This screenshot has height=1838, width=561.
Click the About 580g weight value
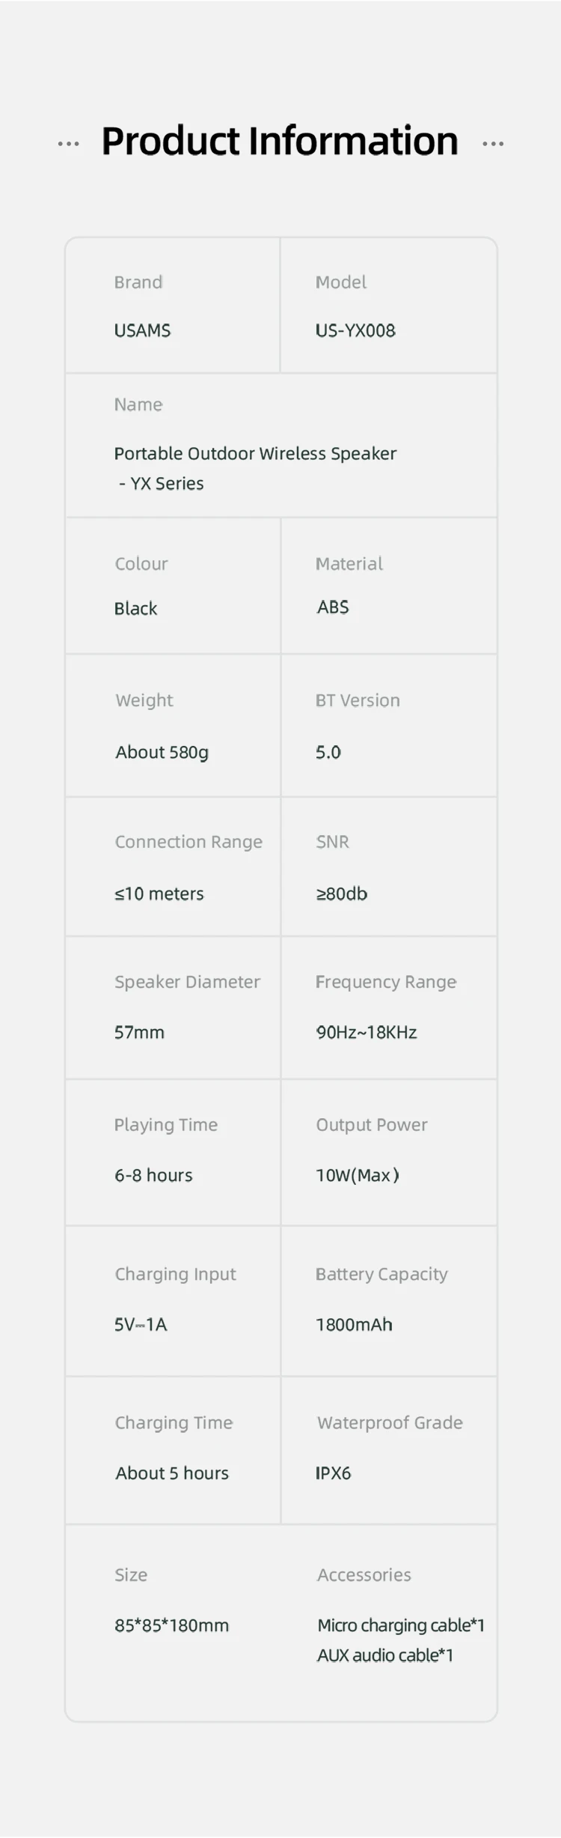(x=162, y=752)
